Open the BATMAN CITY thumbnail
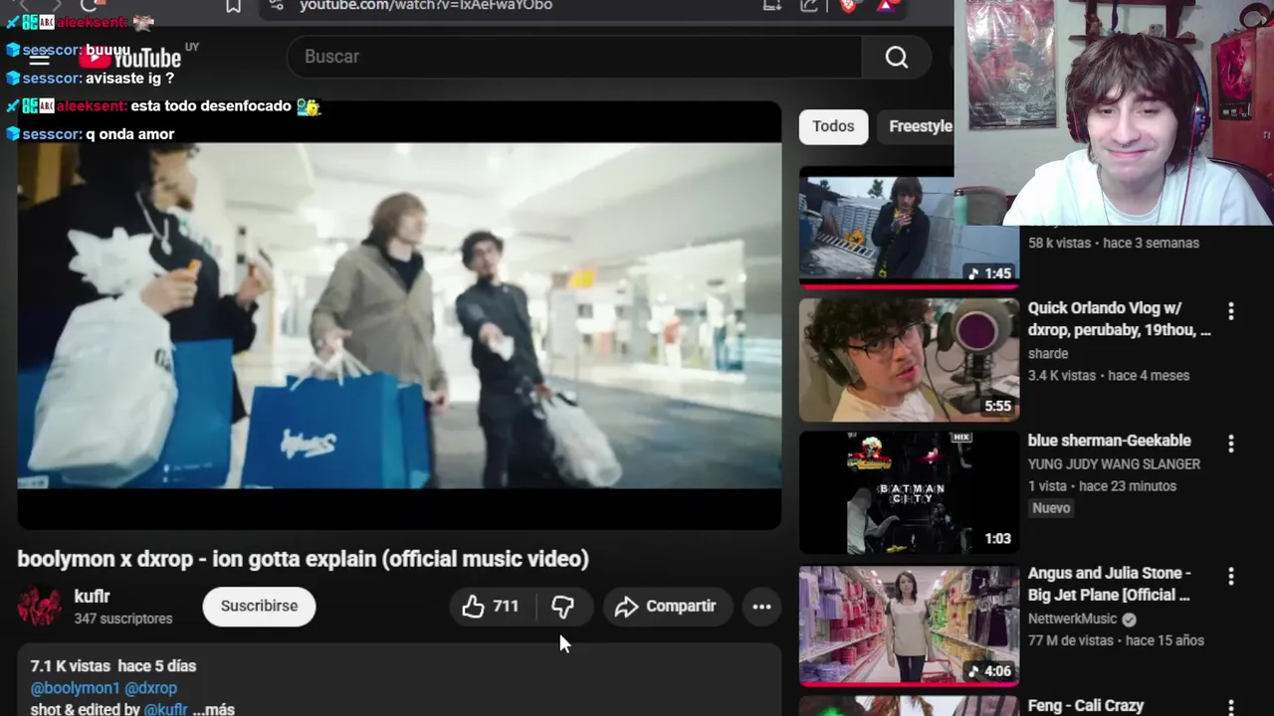This screenshot has height=716, width=1274. coord(909,492)
